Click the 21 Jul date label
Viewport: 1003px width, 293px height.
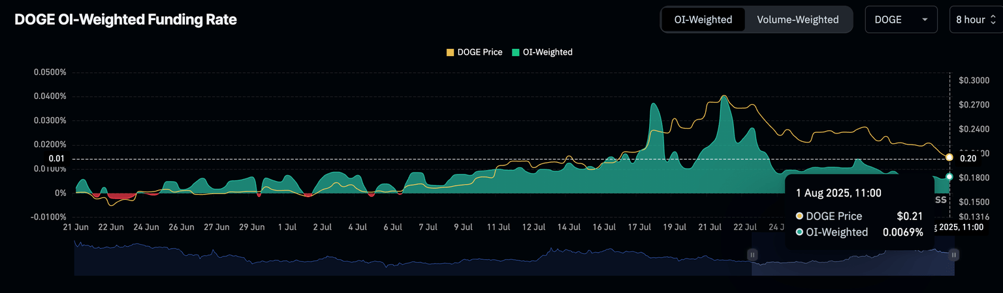pos(710,227)
